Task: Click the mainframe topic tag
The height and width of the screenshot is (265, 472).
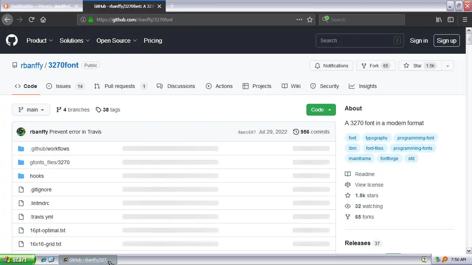Action: point(360,158)
